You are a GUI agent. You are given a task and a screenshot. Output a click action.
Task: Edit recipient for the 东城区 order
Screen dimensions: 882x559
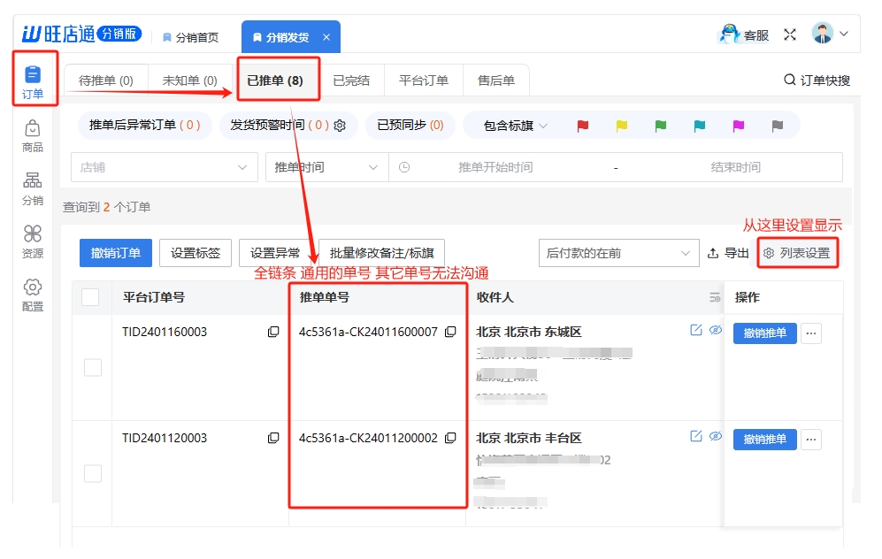(695, 330)
